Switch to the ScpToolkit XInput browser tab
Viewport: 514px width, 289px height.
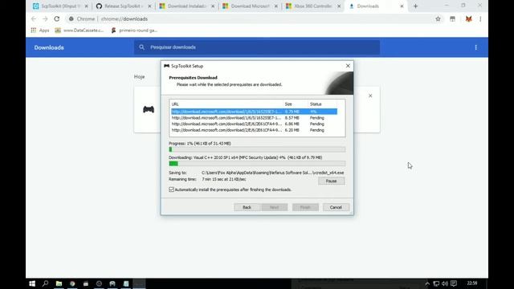click(x=60, y=6)
